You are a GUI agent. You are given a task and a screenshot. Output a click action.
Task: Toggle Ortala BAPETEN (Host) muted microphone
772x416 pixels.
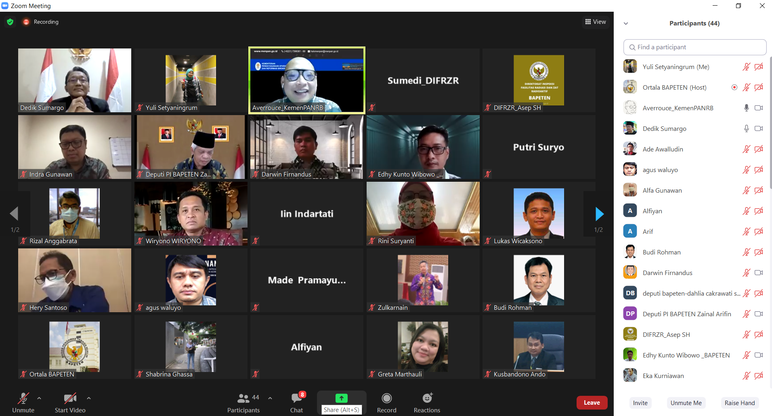[x=747, y=87]
